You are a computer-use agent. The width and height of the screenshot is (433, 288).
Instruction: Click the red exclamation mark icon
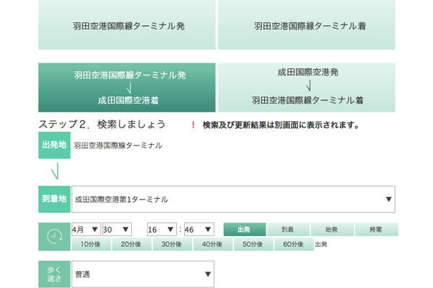[x=193, y=125]
